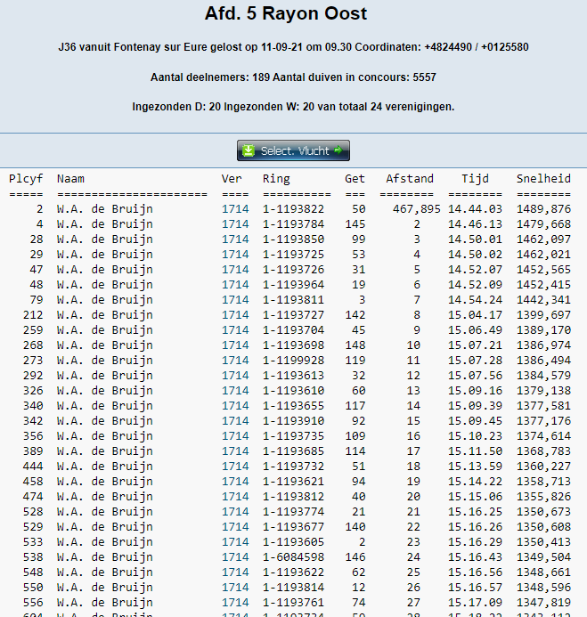The height and width of the screenshot is (617, 587).
Task: Click name W.A. de Bruijn in row Plcyf 2
Action: click(x=105, y=209)
